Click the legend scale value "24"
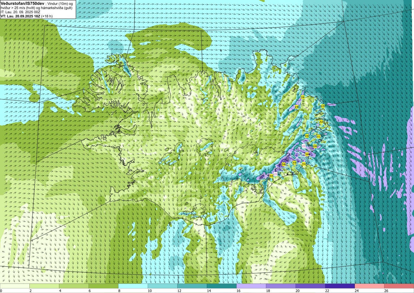The width and height of the screenshot is (414, 293). [356, 291]
